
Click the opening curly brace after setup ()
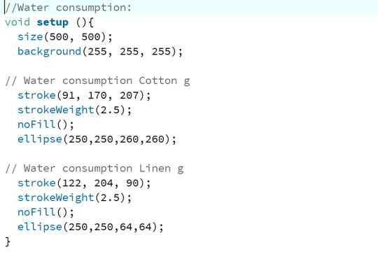pyautogui.click(x=91, y=22)
